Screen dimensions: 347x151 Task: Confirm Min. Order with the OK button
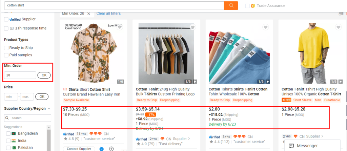[x=44, y=75]
